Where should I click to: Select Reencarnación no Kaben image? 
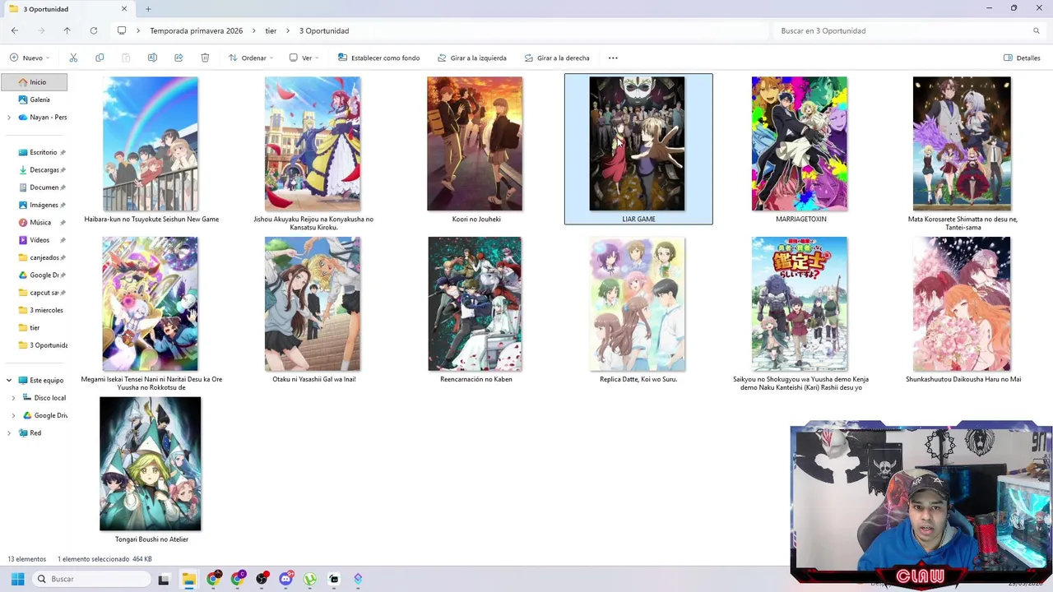coord(475,303)
